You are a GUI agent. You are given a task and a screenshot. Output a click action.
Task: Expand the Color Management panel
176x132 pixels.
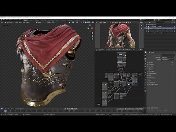click(x=153, y=84)
